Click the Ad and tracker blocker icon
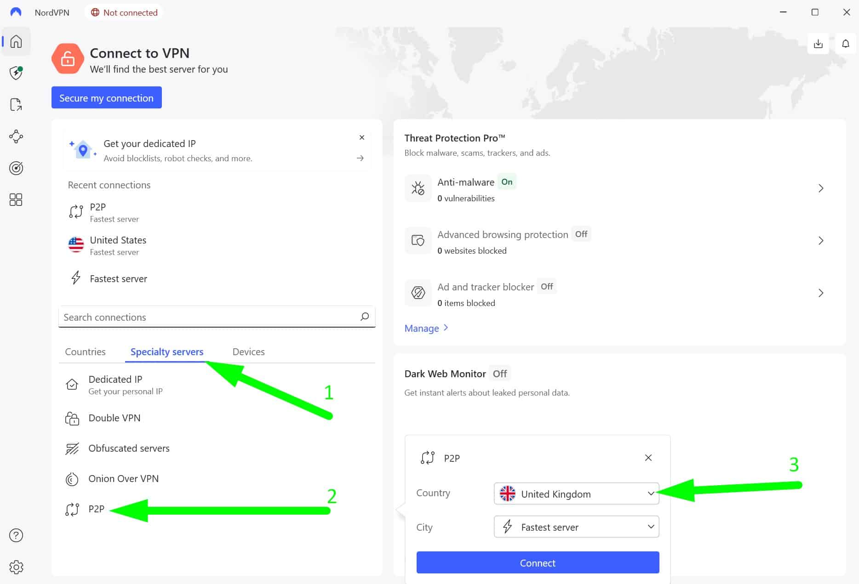 point(418,293)
